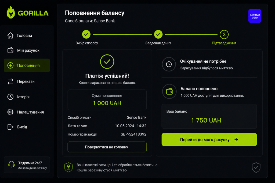Select completed step Вибір способу checkmark
Screen dimensions: 275x183
pyautogui.click(x=86, y=34)
